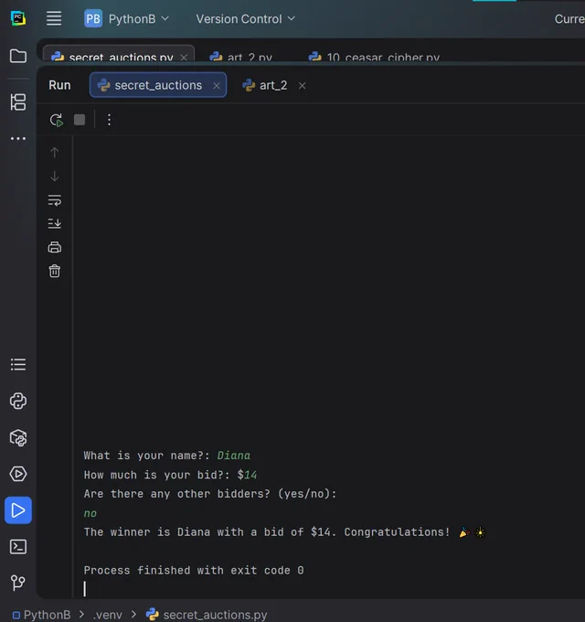585x622 pixels.
Task: Toggle scroll to end of output
Action: click(x=55, y=223)
